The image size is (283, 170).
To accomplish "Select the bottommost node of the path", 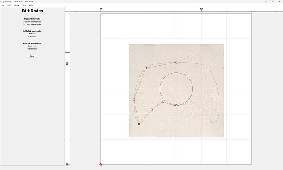I will 139,124.
